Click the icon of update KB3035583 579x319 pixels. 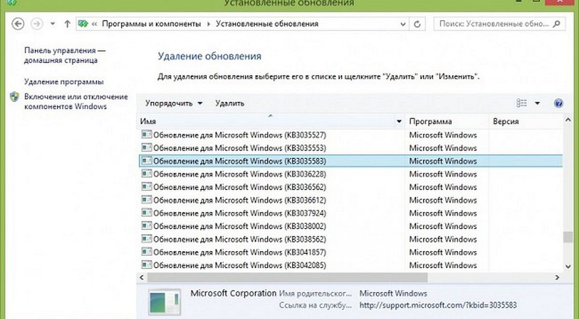tap(147, 161)
